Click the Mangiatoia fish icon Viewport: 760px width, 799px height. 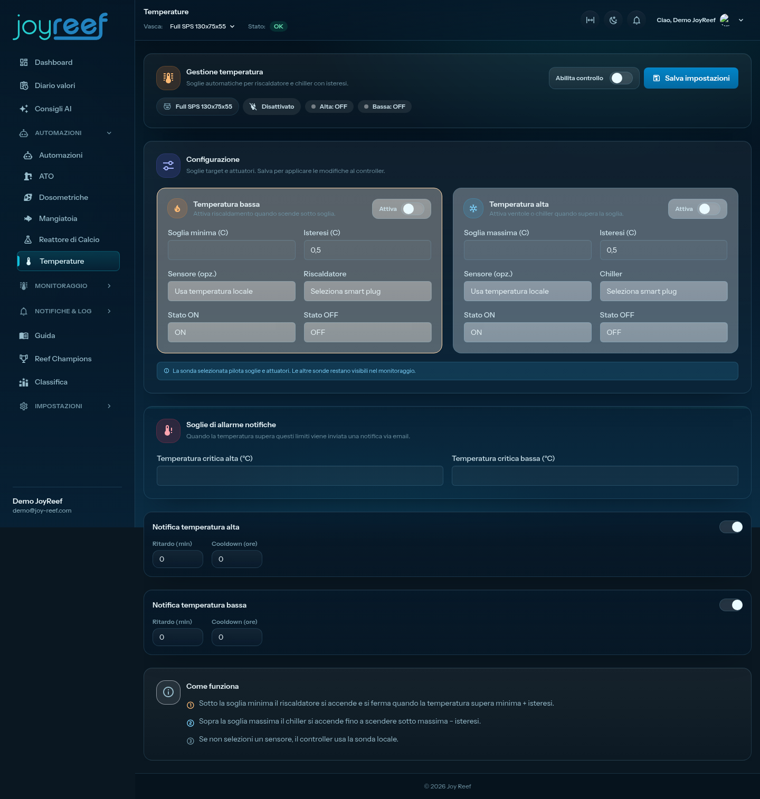(x=28, y=218)
